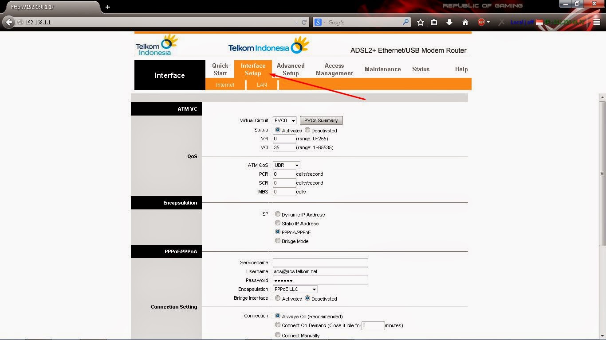Click the search magnifier icon
The height and width of the screenshot is (340, 606).
point(405,22)
